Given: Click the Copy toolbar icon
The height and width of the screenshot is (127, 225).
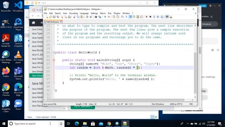Looking at the screenshot, I should tap(78, 17).
